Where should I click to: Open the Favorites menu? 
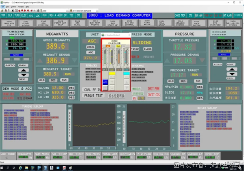click(21, 6)
